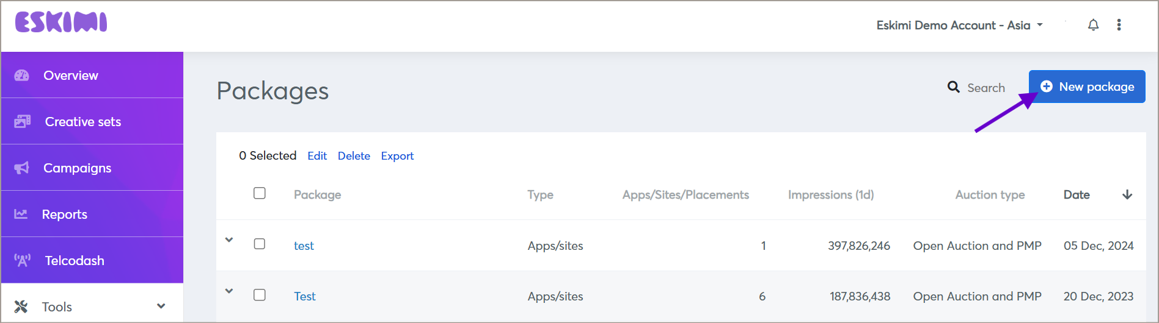Click the search magnifier icon
This screenshot has width=1159, height=323.
[953, 87]
